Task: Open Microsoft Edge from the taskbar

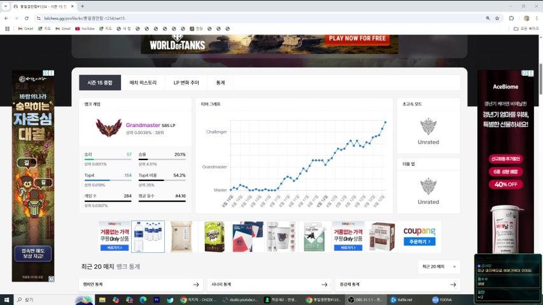Action: [x=143, y=300]
